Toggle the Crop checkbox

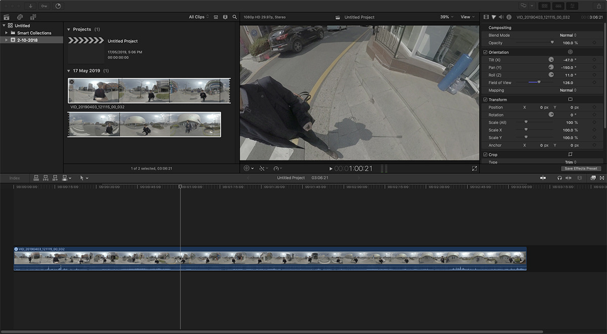coord(486,155)
